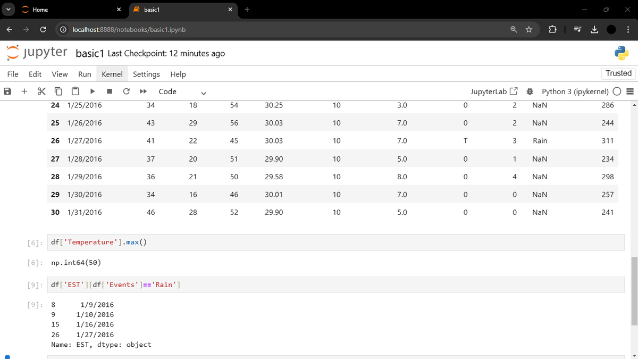This screenshot has width=638, height=359.
Task: Open the Settings menu
Action: [146, 74]
